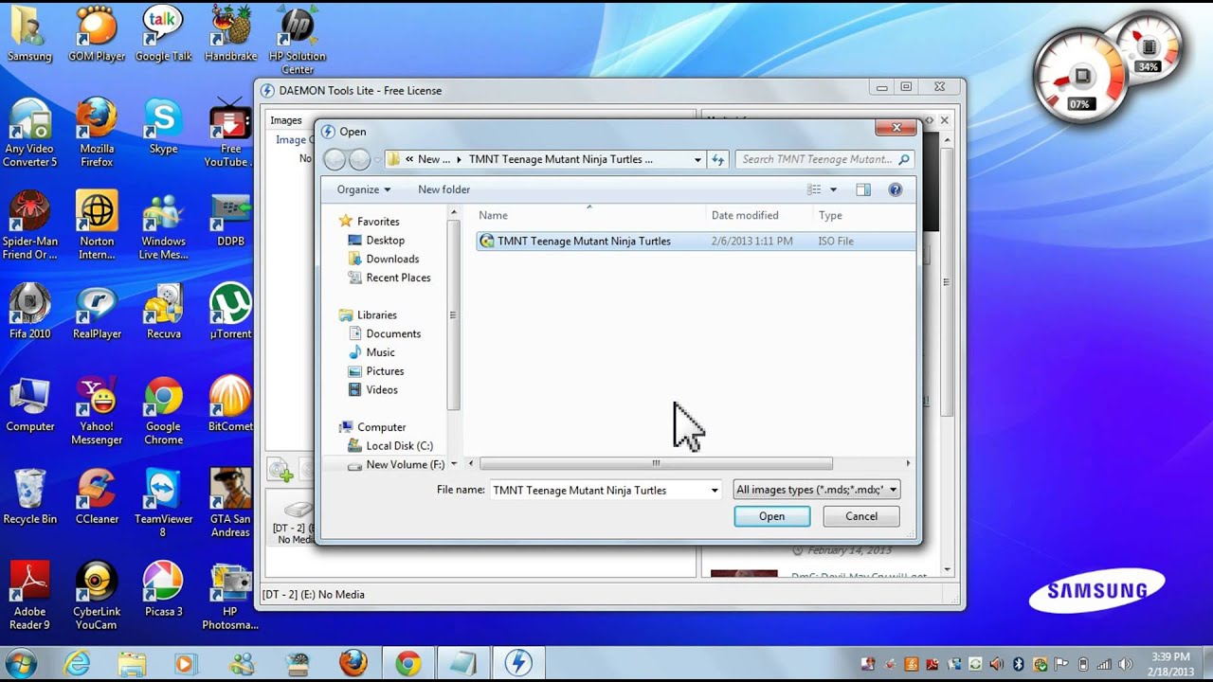This screenshot has width=1213, height=682.
Task: Click the taskbar clock showing 3:39 PM
Action: (1169, 663)
